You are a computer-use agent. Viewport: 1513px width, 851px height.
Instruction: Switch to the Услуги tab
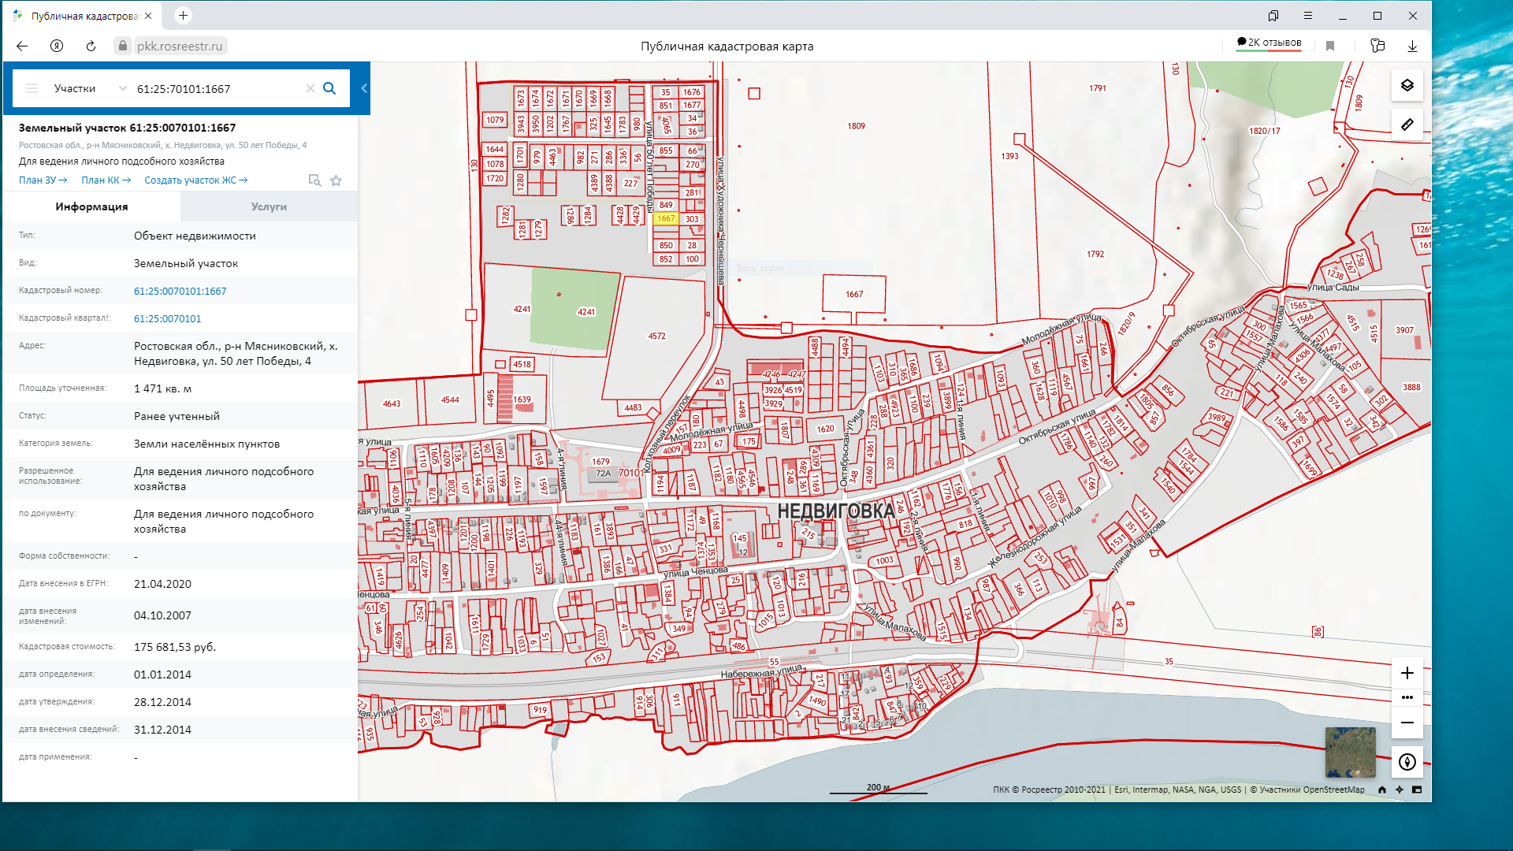269,206
